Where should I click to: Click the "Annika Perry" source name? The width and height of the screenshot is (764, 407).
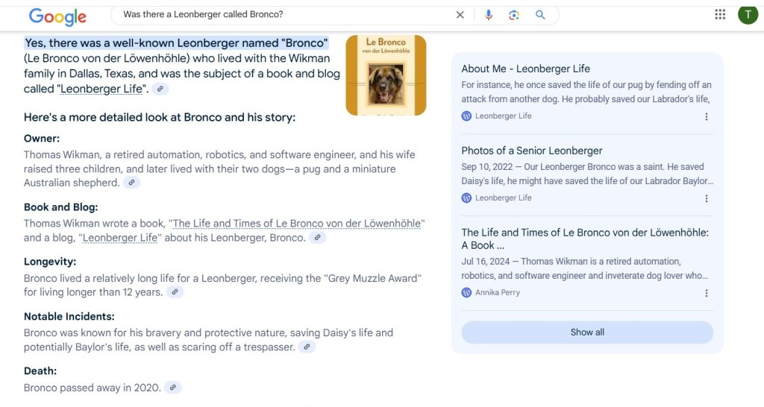tap(498, 292)
